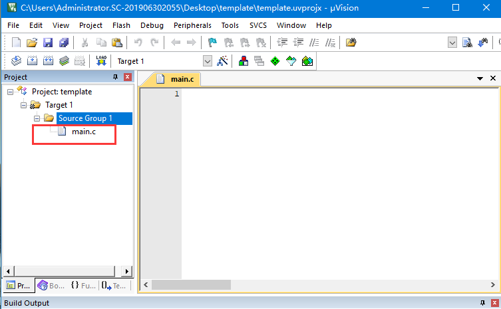Screen dimensions: 501x309
Task: Open the Target 1 selection dropdown
Action: click(208, 61)
